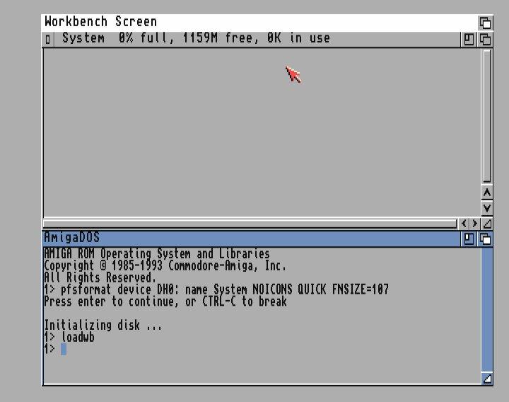Image resolution: width=509 pixels, height=402 pixels.
Task: Click the Workbench Screen title bar text
Action: (x=100, y=22)
